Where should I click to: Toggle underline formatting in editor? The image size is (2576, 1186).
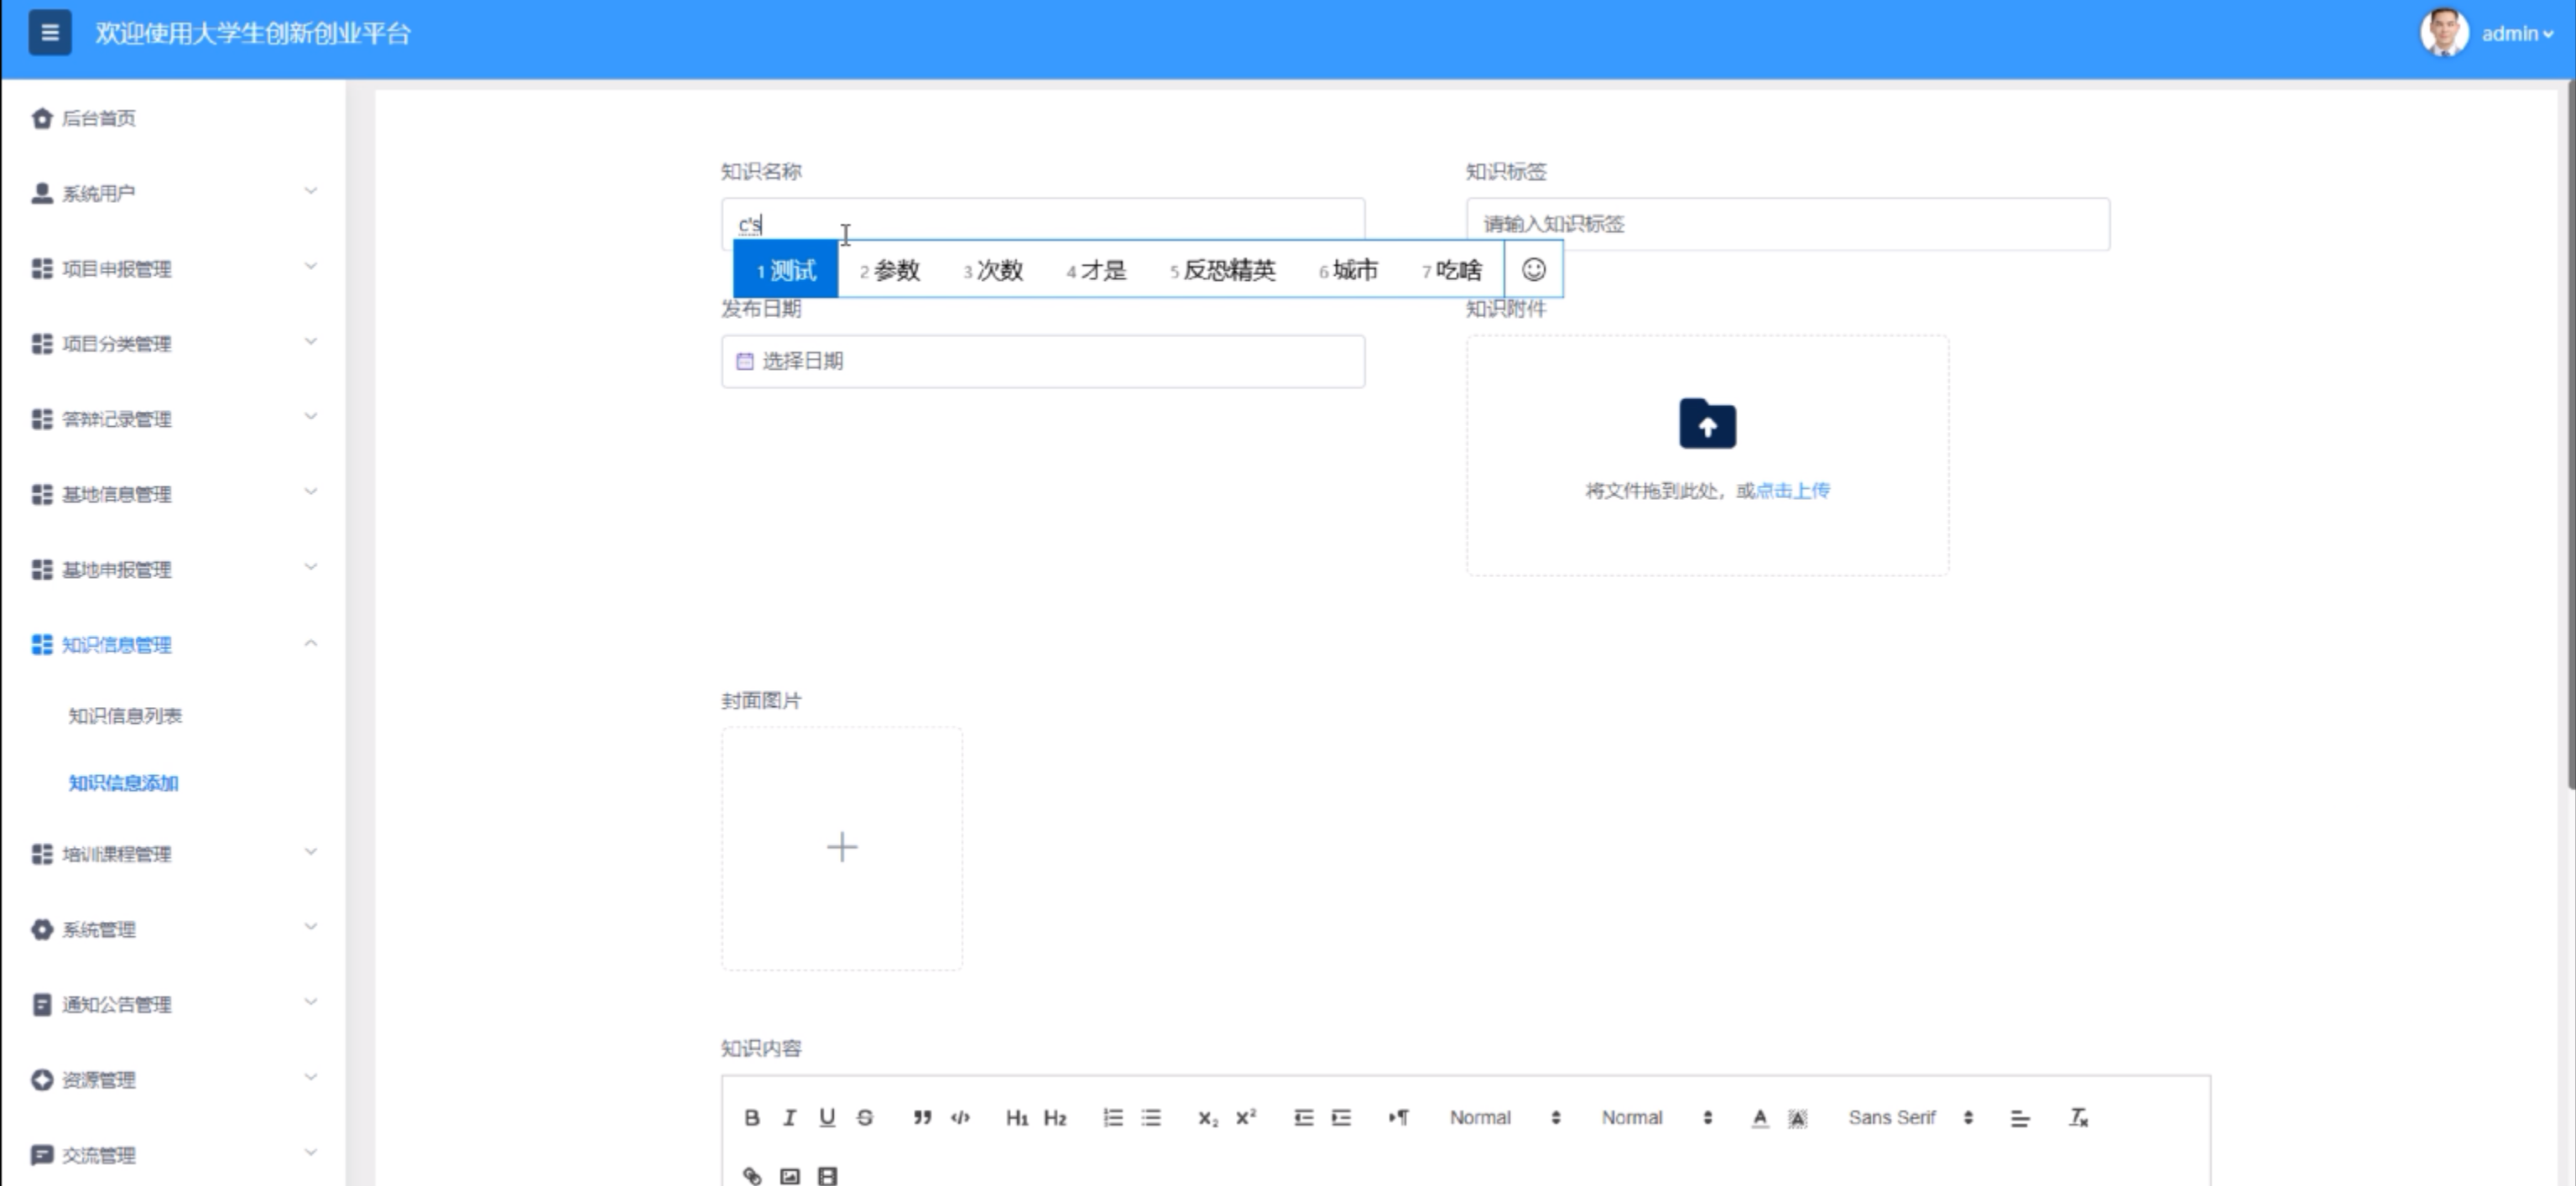pos(827,1117)
